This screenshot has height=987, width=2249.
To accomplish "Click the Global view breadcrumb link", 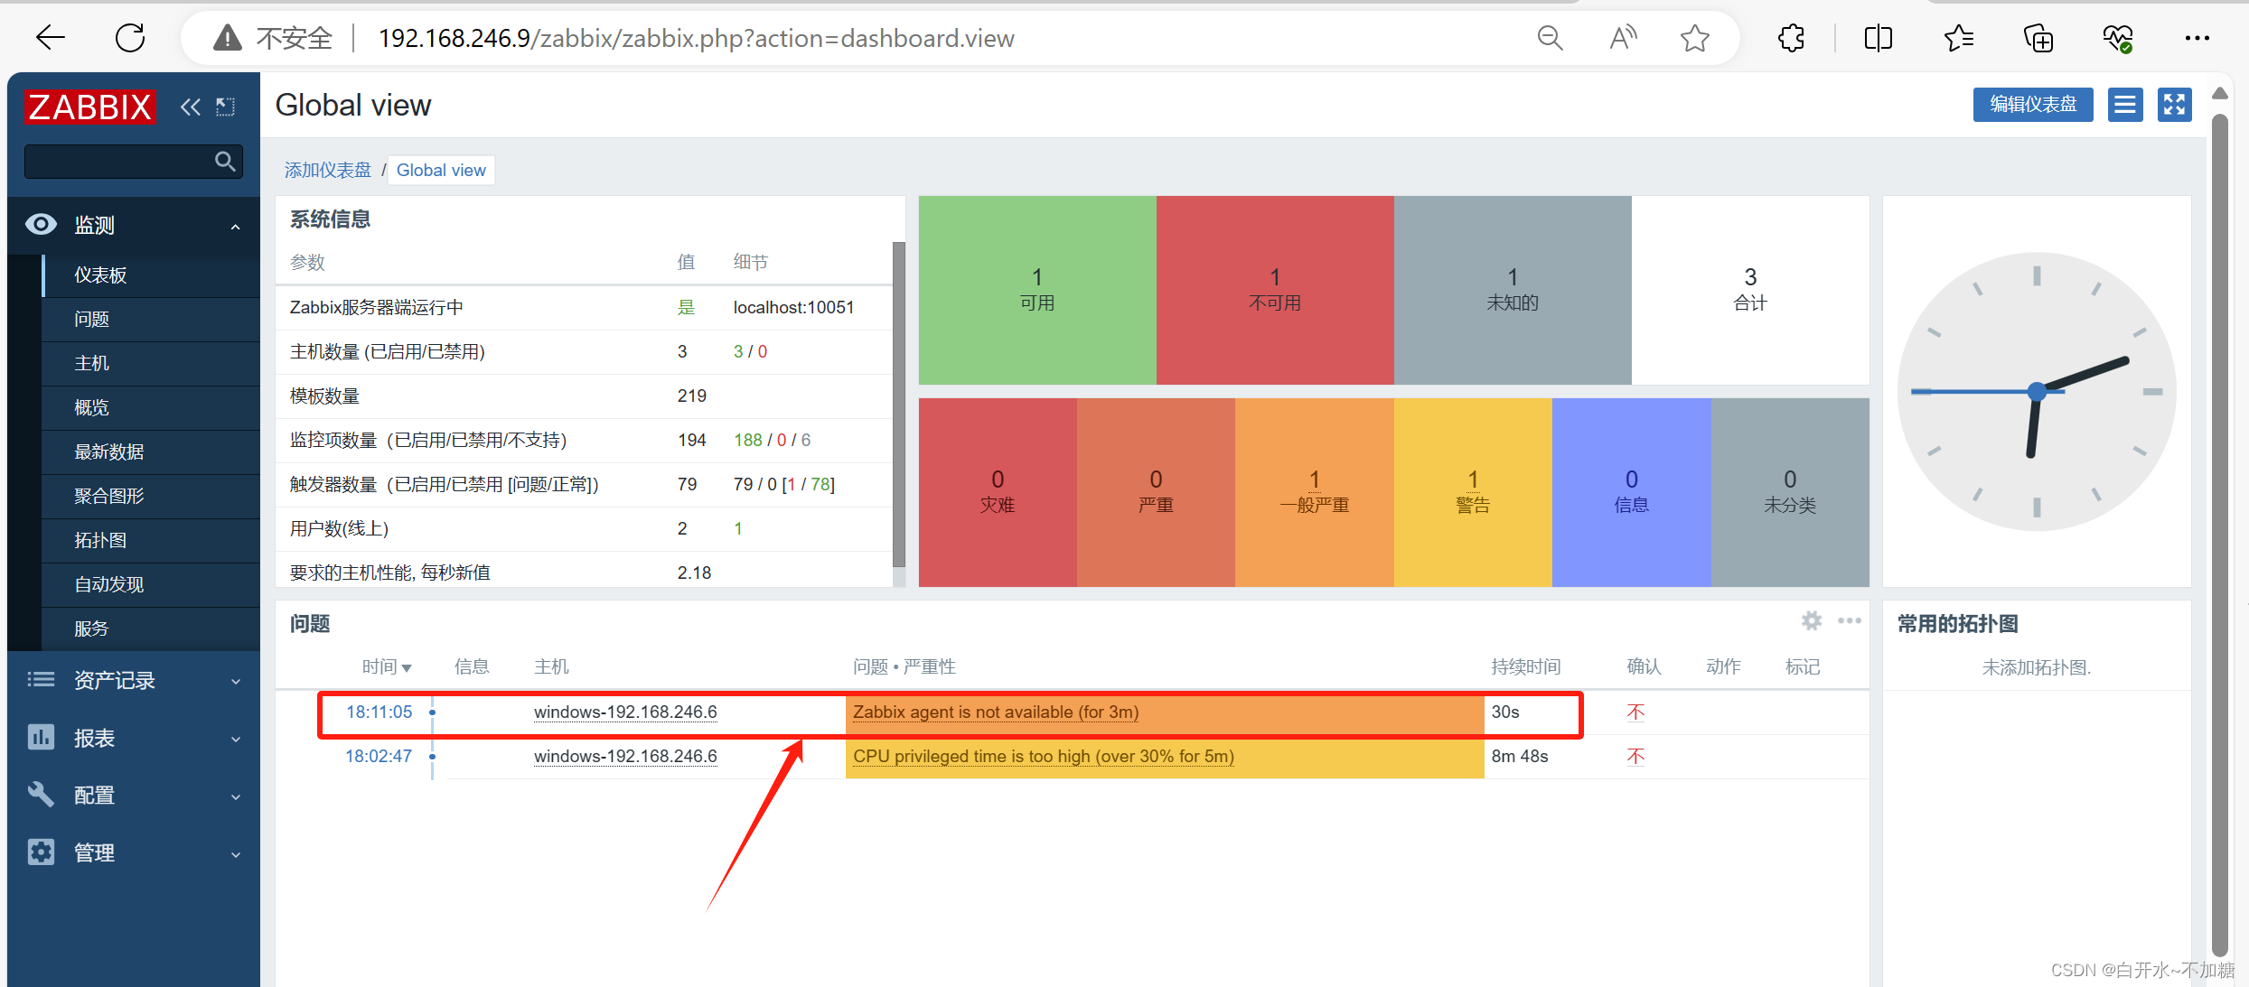I will click(441, 170).
